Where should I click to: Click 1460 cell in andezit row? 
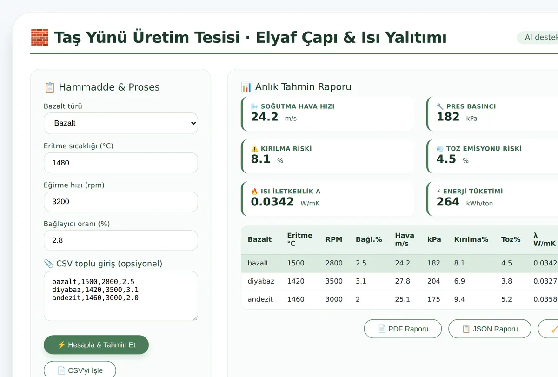[296, 299]
